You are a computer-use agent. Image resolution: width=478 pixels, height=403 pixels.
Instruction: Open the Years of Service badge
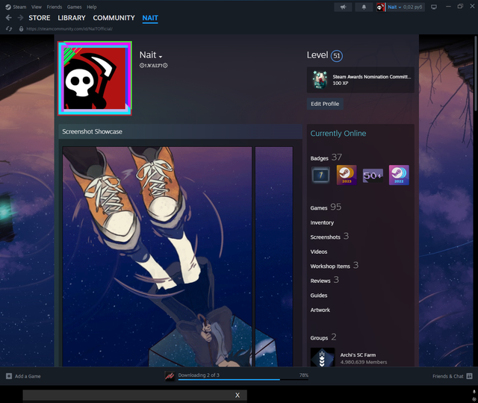[320, 175]
